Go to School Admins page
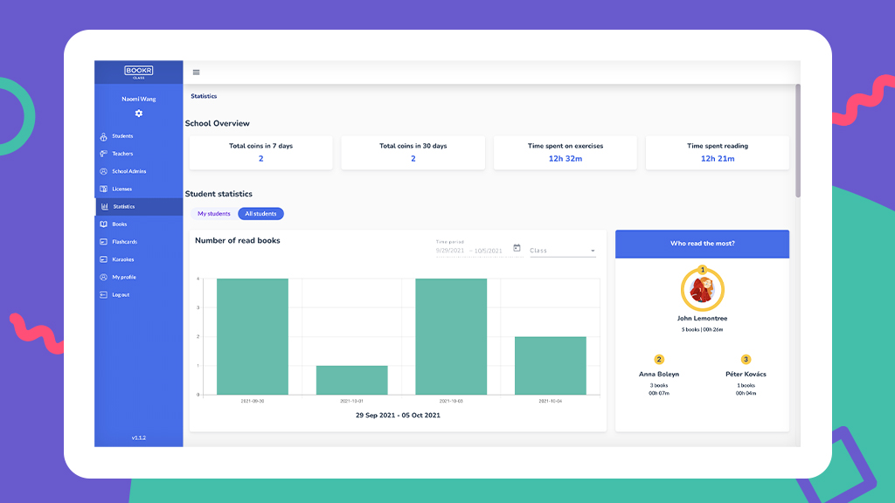This screenshot has width=895, height=503. (x=139, y=172)
